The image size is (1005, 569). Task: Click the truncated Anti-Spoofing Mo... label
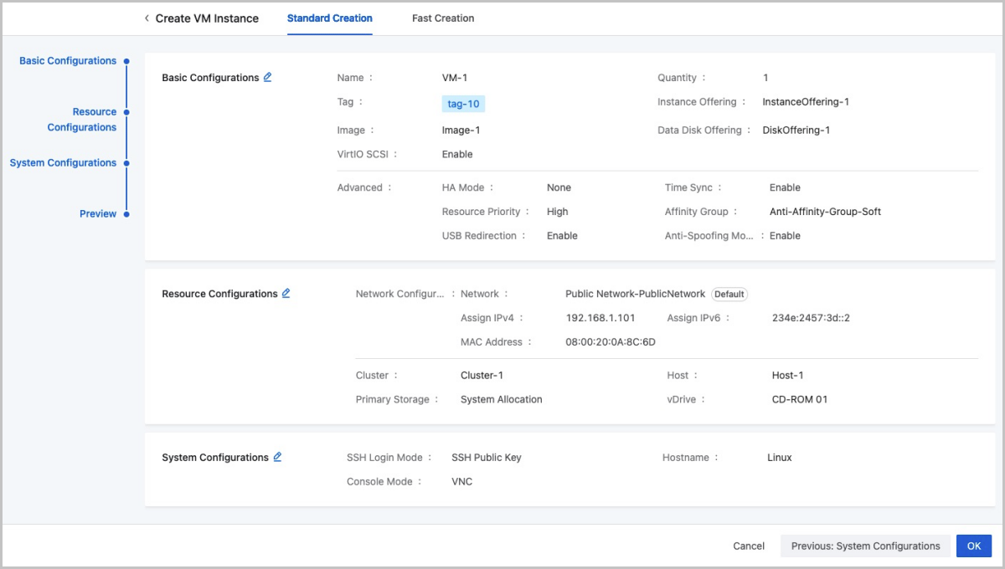[x=709, y=236]
